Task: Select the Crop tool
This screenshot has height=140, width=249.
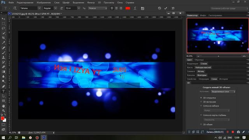Action: click(x=4, y=38)
